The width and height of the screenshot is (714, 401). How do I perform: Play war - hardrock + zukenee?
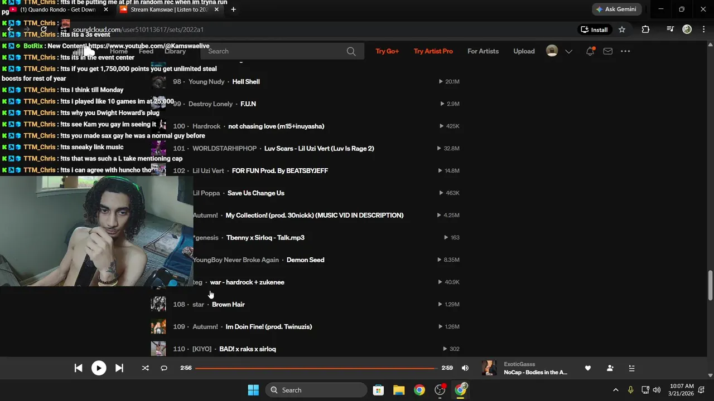point(247,282)
